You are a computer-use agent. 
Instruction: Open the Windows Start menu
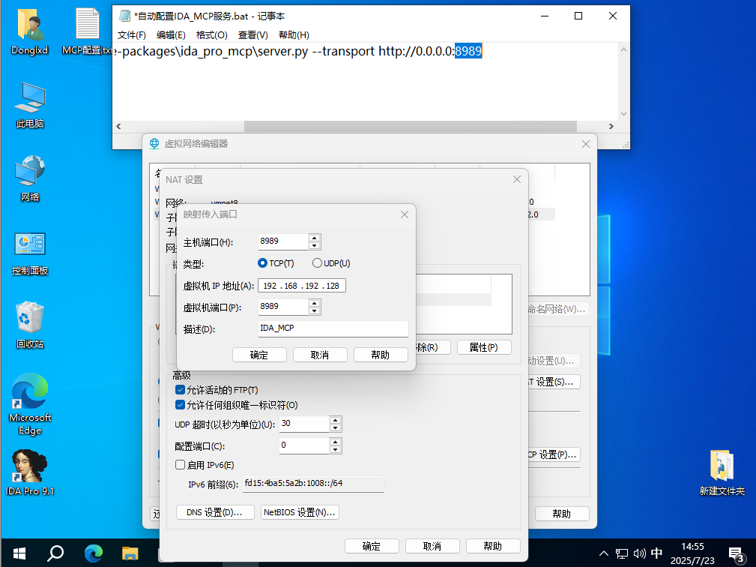(19, 553)
